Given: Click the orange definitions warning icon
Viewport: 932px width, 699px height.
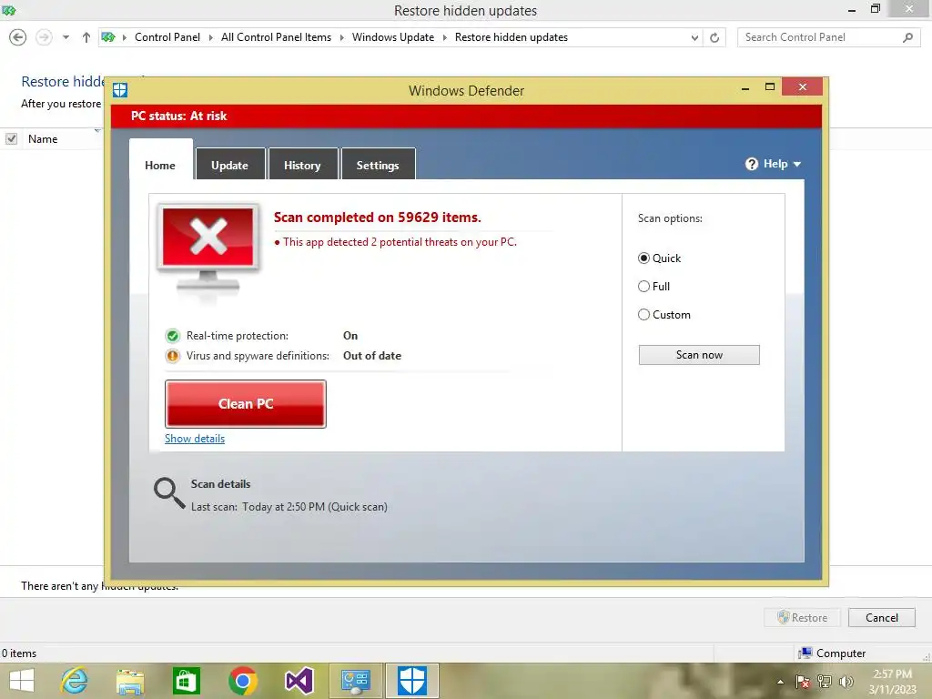Looking at the screenshot, I should [172, 356].
